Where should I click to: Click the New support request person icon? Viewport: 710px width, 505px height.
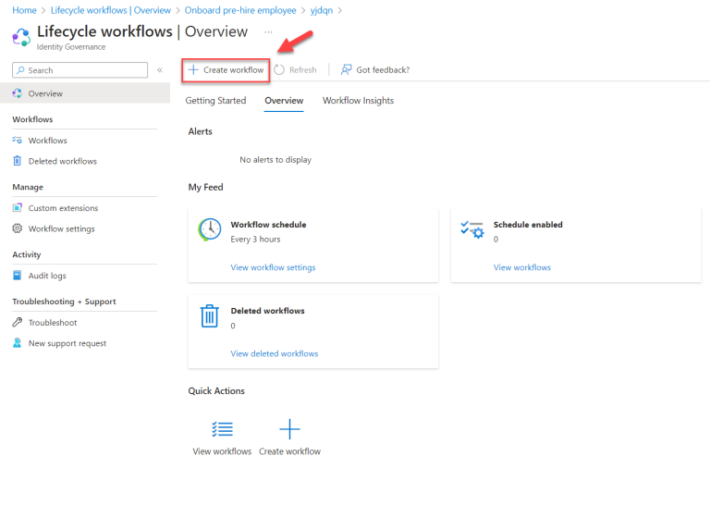[18, 343]
